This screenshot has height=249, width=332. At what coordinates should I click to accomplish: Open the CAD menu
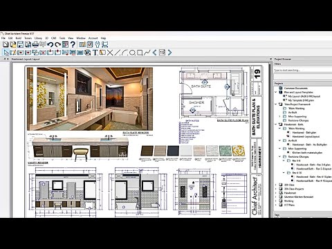[54, 38]
